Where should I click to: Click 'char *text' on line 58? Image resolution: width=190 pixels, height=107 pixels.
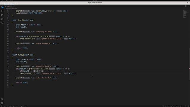coord(21,25)
